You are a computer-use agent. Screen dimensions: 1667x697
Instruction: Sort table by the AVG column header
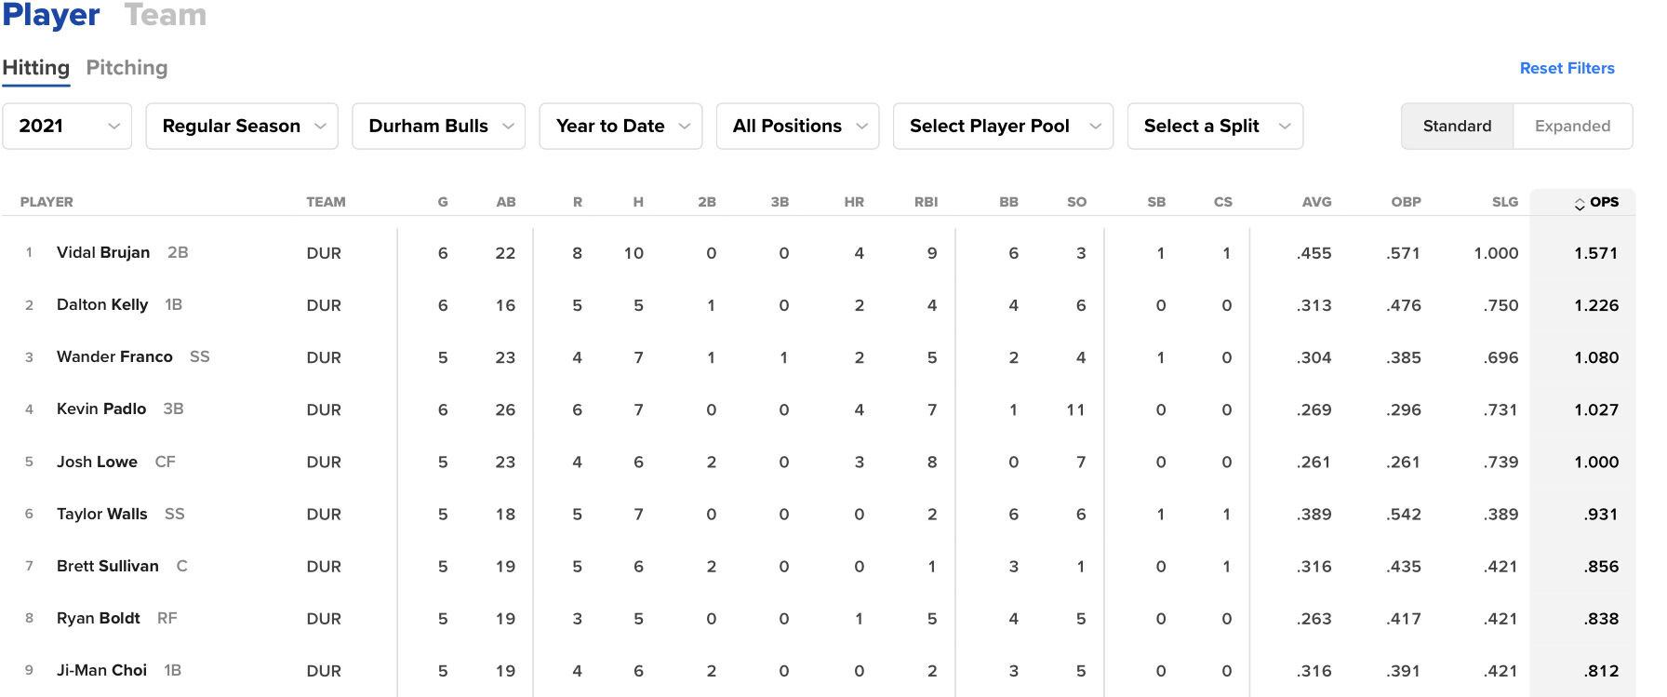[x=1316, y=202]
